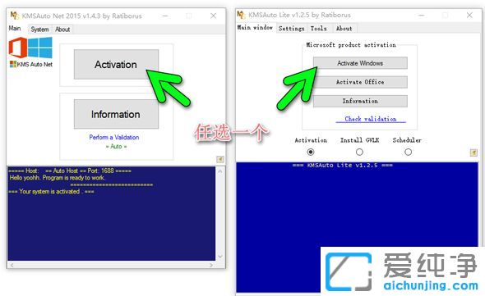Click Information button in KMSAuto Lite
This screenshot has height=296, width=485.
360,101
